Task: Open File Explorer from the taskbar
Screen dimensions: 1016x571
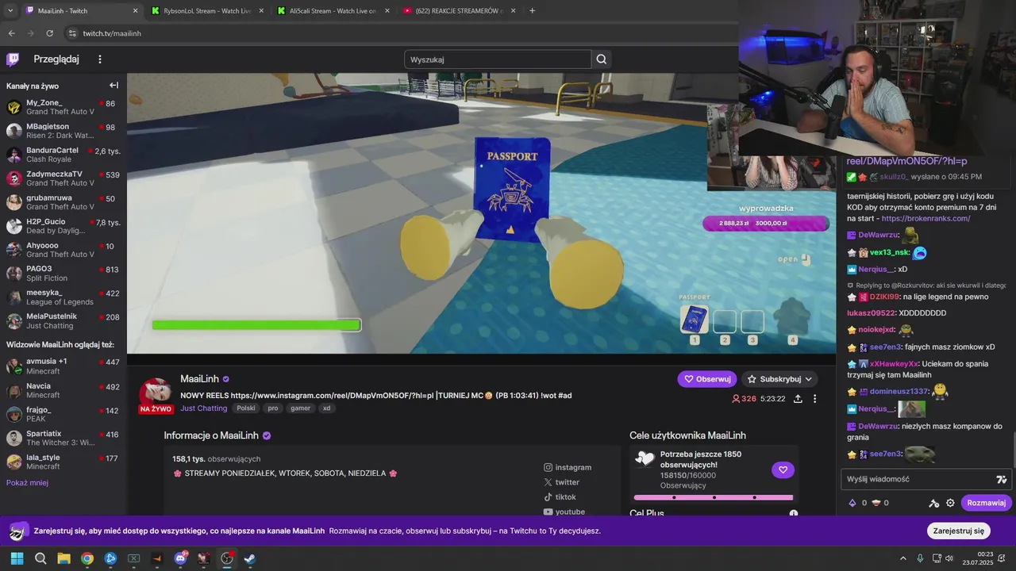Action: click(x=63, y=558)
